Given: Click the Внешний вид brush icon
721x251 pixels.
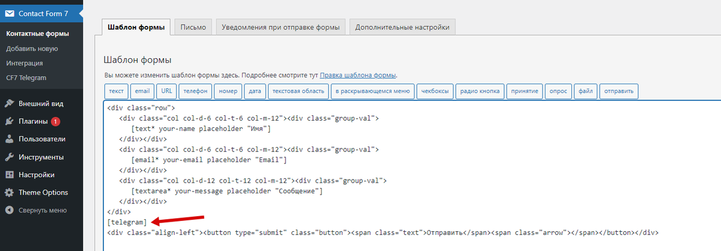Looking at the screenshot, I should (x=10, y=103).
